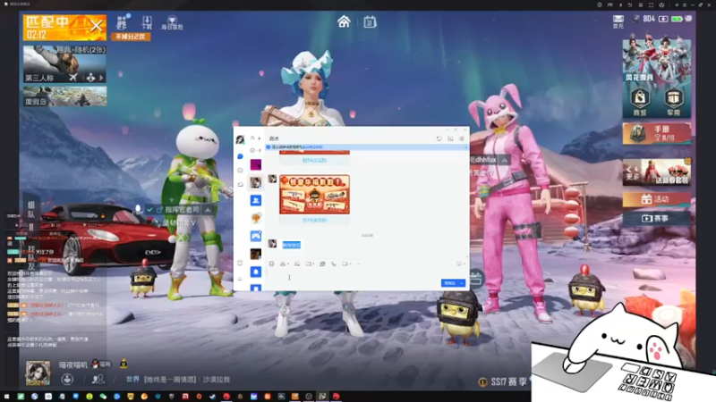
Task: Add currency with the plus next to 804
Action: coord(663,19)
